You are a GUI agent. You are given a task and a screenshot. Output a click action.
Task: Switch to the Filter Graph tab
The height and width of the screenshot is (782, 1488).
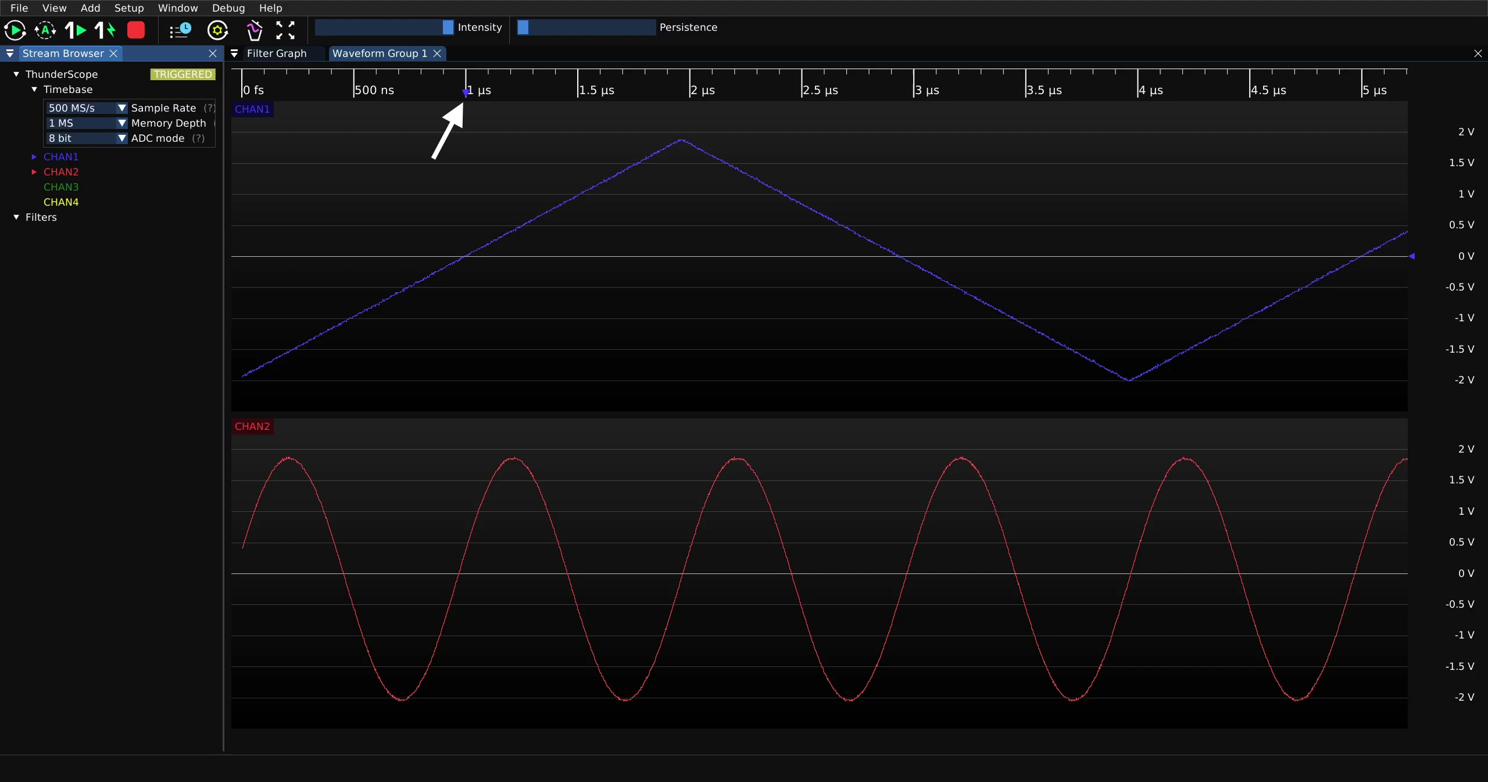pyautogui.click(x=277, y=53)
